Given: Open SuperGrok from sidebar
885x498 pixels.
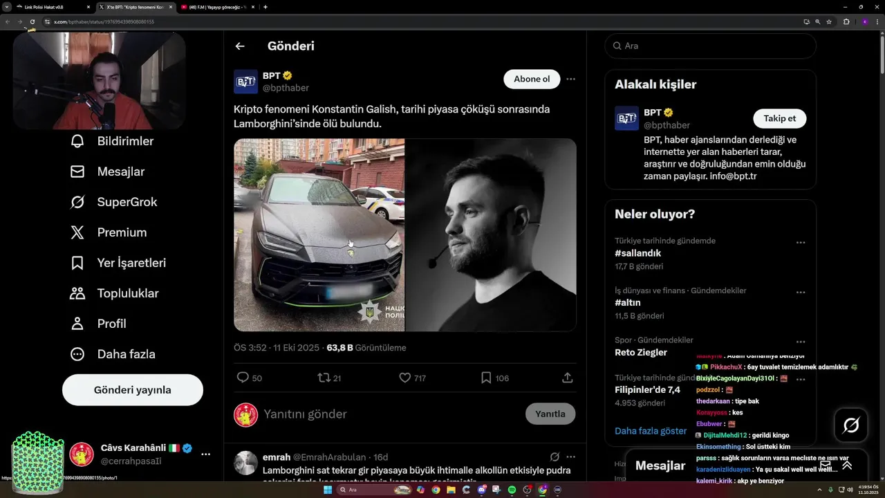Looking at the screenshot, I should (113, 202).
